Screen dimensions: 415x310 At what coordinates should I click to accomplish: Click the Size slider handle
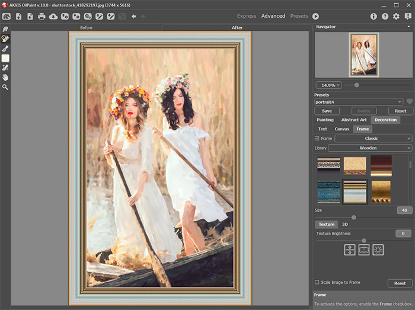[x=354, y=217]
